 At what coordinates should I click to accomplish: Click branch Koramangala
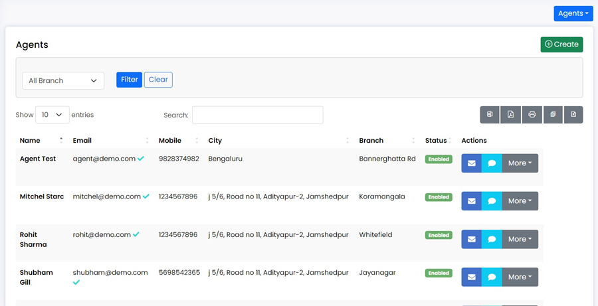pyautogui.click(x=382, y=196)
